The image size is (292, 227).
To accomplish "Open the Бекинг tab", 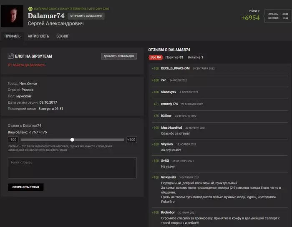I will 63,36.
